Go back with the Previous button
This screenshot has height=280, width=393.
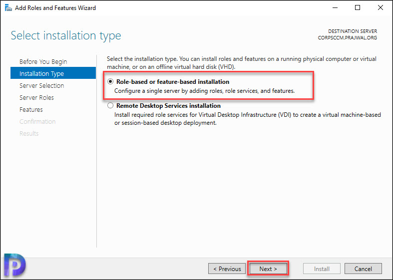click(x=227, y=269)
